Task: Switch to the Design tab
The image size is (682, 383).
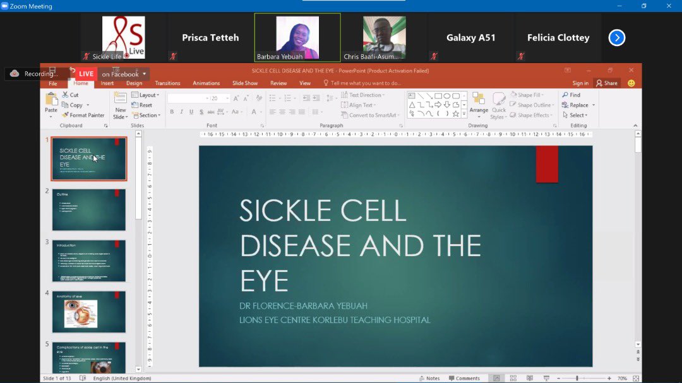Action: pyautogui.click(x=134, y=83)
